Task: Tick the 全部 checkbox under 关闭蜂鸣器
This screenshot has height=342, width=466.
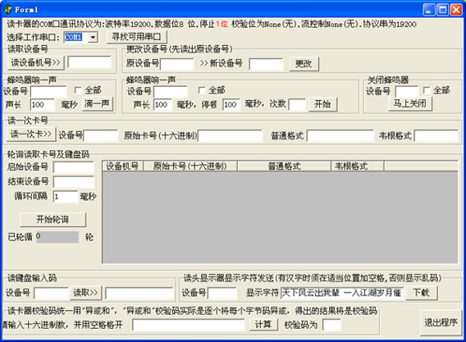Action: tap(427, 90)
